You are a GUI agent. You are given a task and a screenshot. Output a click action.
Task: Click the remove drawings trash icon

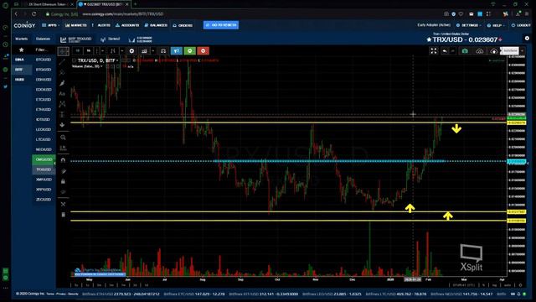tap(63, 215)
